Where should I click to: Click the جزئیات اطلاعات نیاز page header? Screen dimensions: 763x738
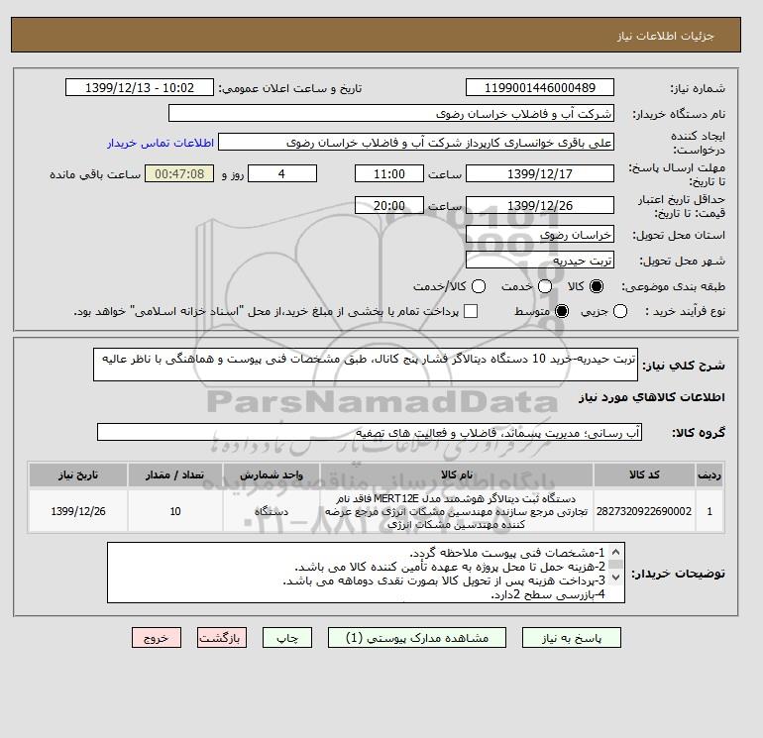[x=665, y=36]
